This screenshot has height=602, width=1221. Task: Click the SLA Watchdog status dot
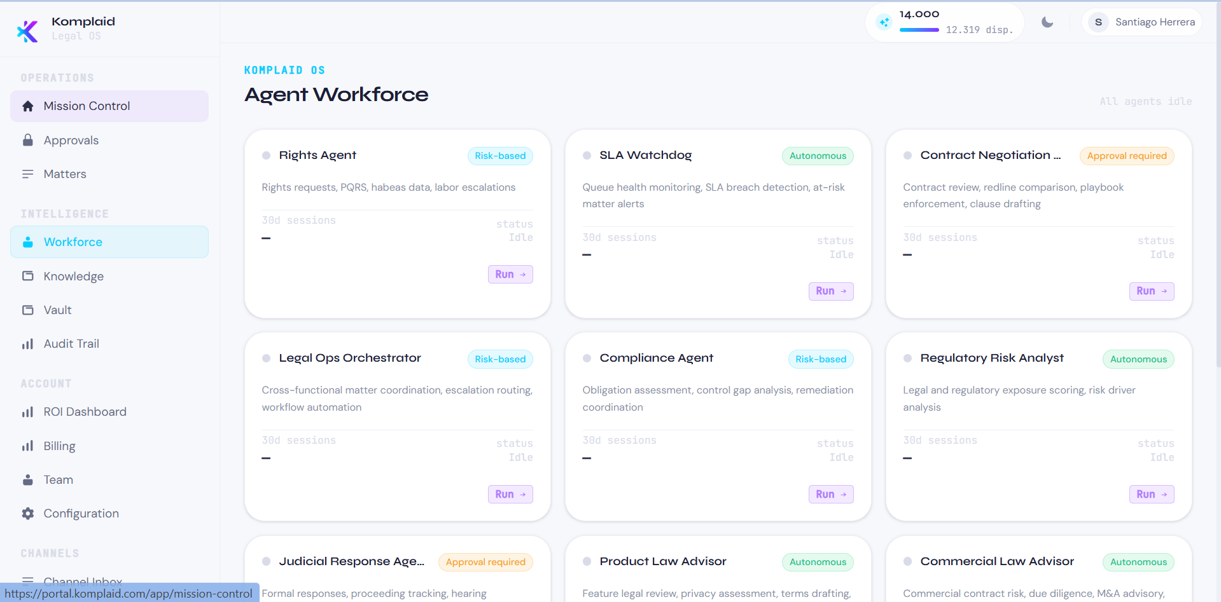coord(587,156)
